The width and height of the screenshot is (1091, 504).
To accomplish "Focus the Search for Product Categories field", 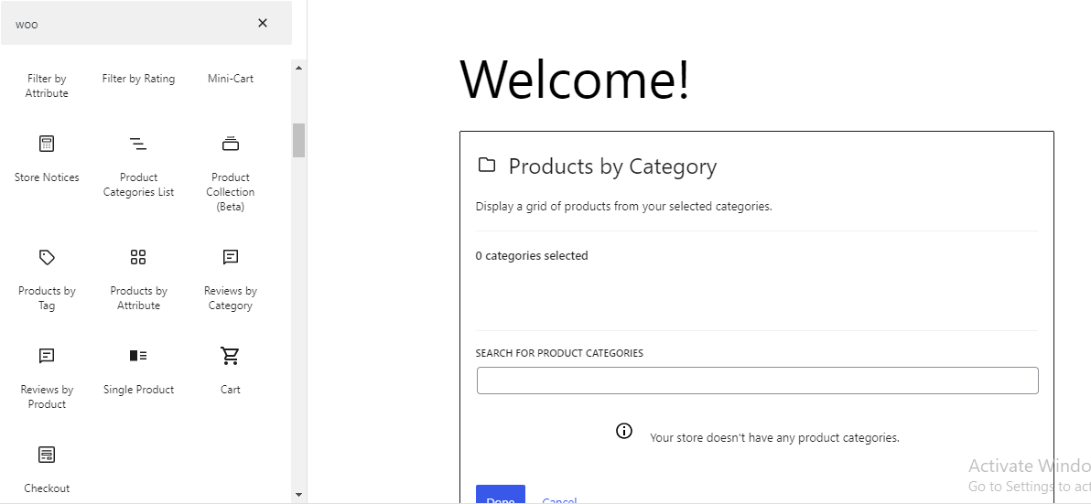I will click(757, 381).
